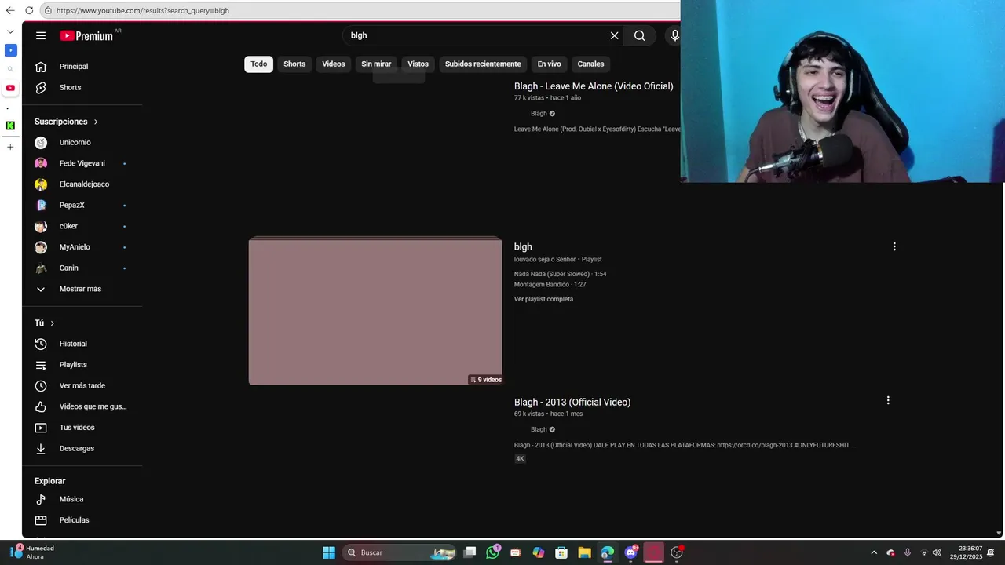Clear the search box with the X

point(615,35)
